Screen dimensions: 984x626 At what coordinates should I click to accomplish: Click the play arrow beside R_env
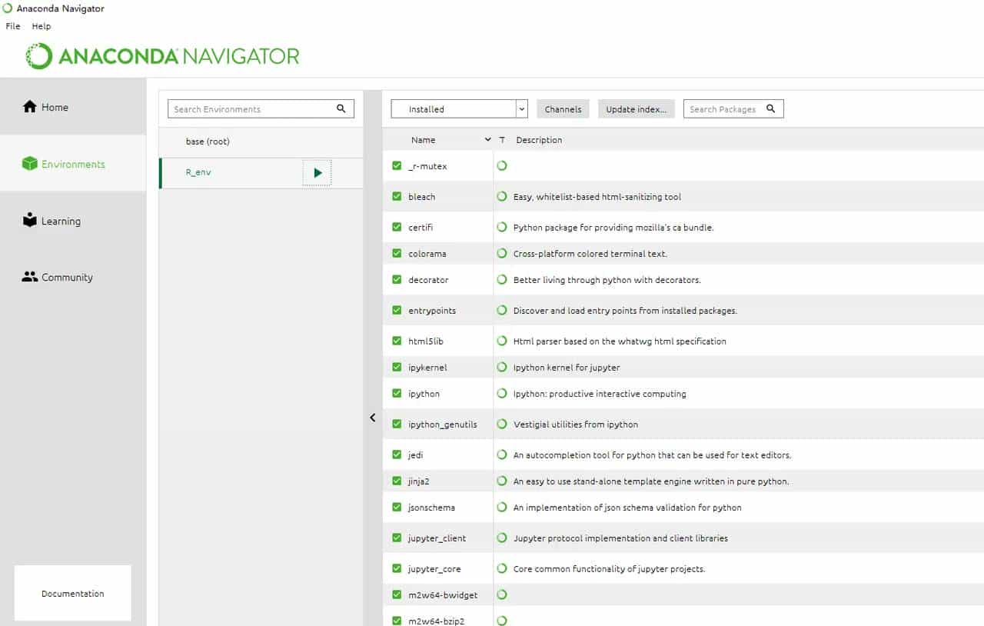(317, 173)
